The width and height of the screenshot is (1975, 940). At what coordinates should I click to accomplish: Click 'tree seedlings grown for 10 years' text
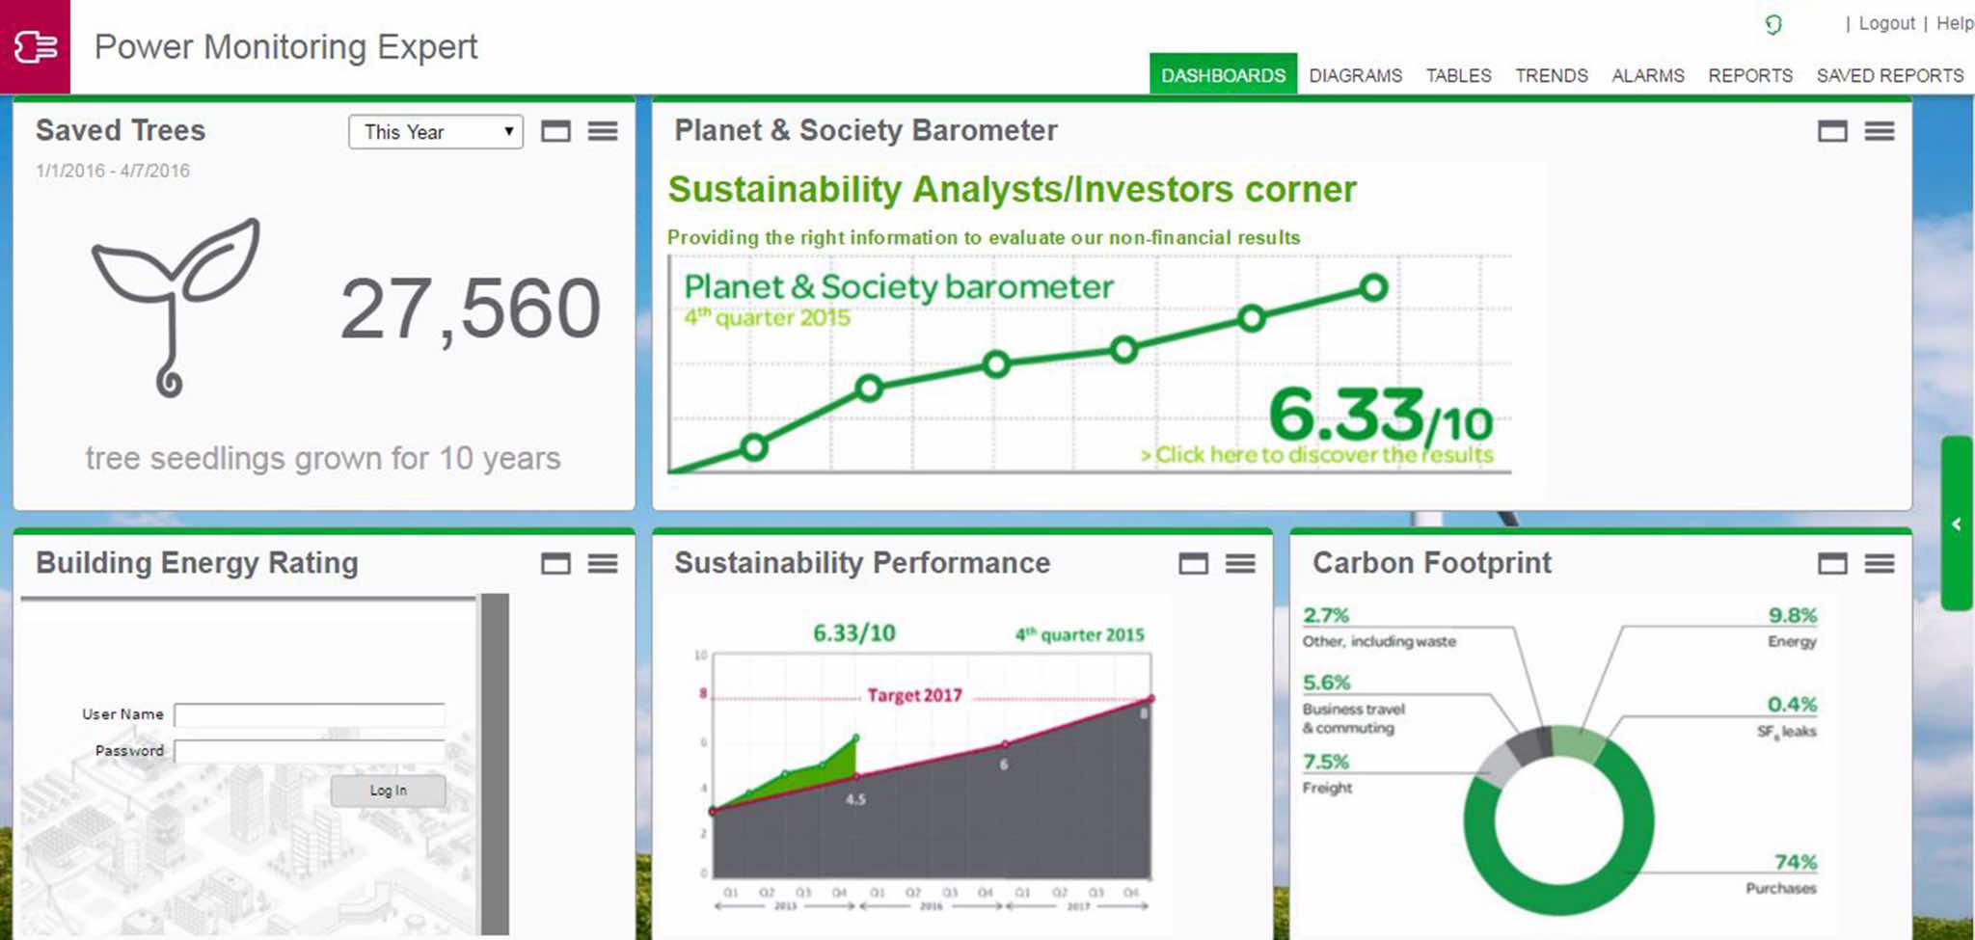click(x=323, y=458)
